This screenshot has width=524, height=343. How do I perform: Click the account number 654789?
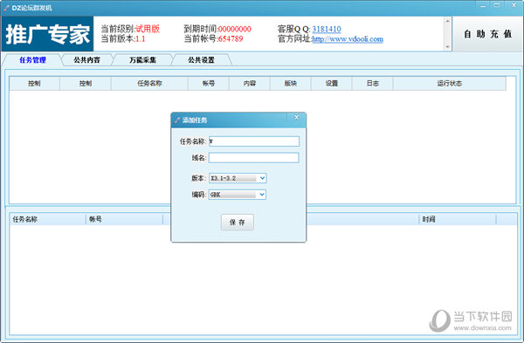tap(231, 39)
